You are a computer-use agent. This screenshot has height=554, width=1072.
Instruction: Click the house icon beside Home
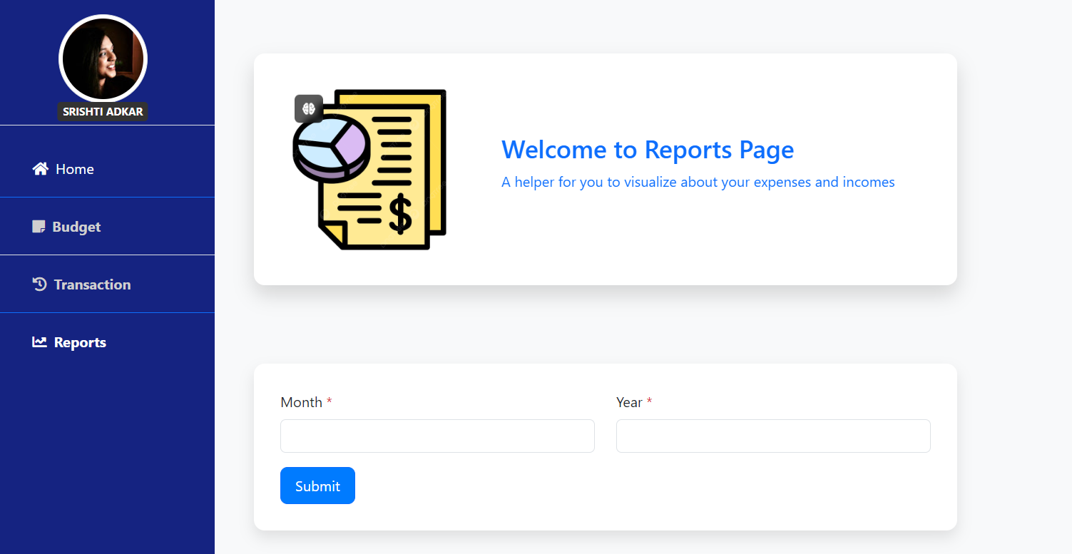(40, 169)
